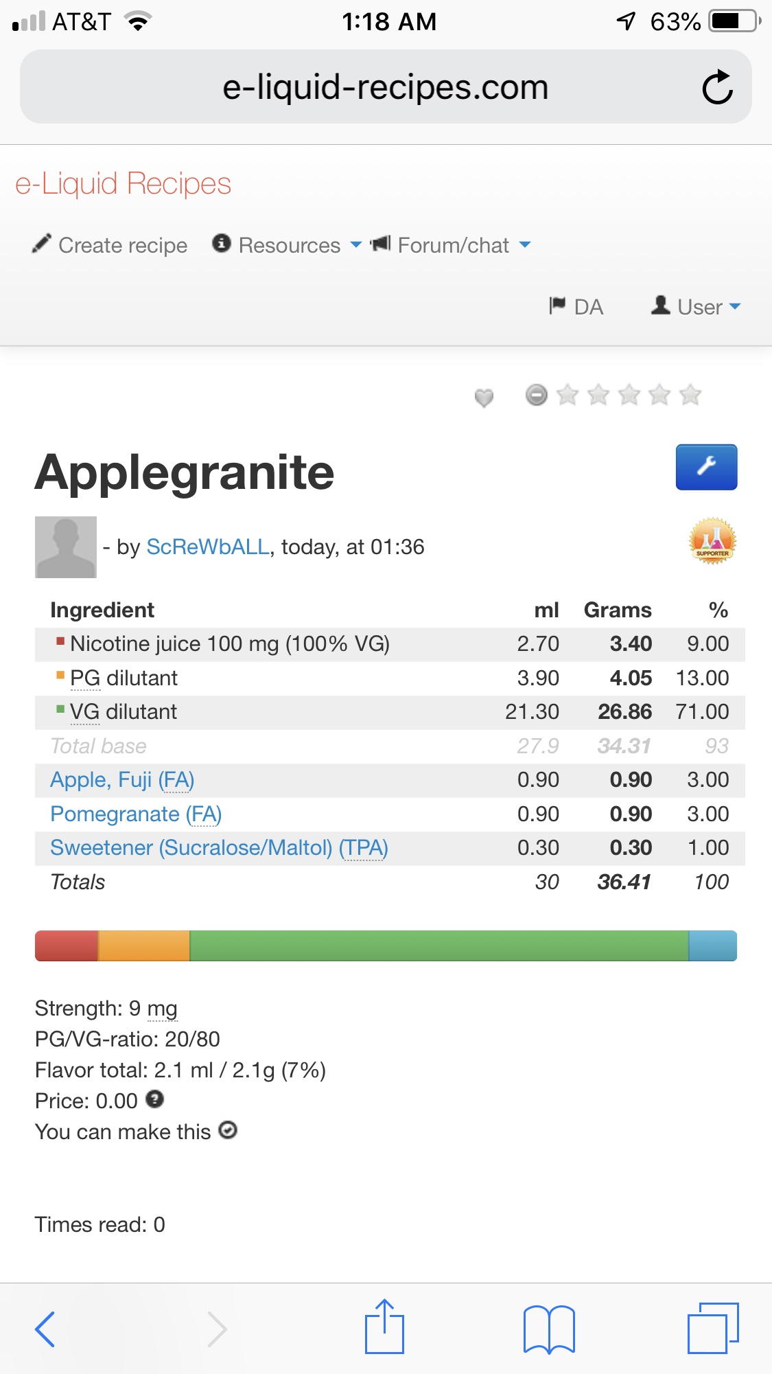Tap the e-liquid-recipes.com address bar
Screen dimensions: 772x1374
click(385, 87)
